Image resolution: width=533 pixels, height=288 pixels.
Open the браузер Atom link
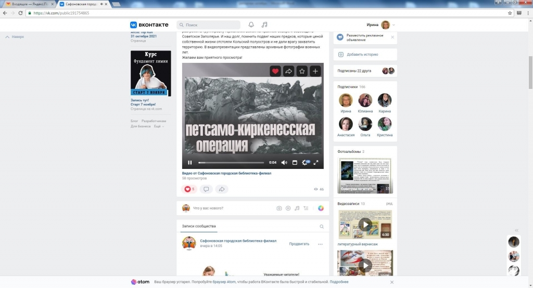(x=224, y=282)
